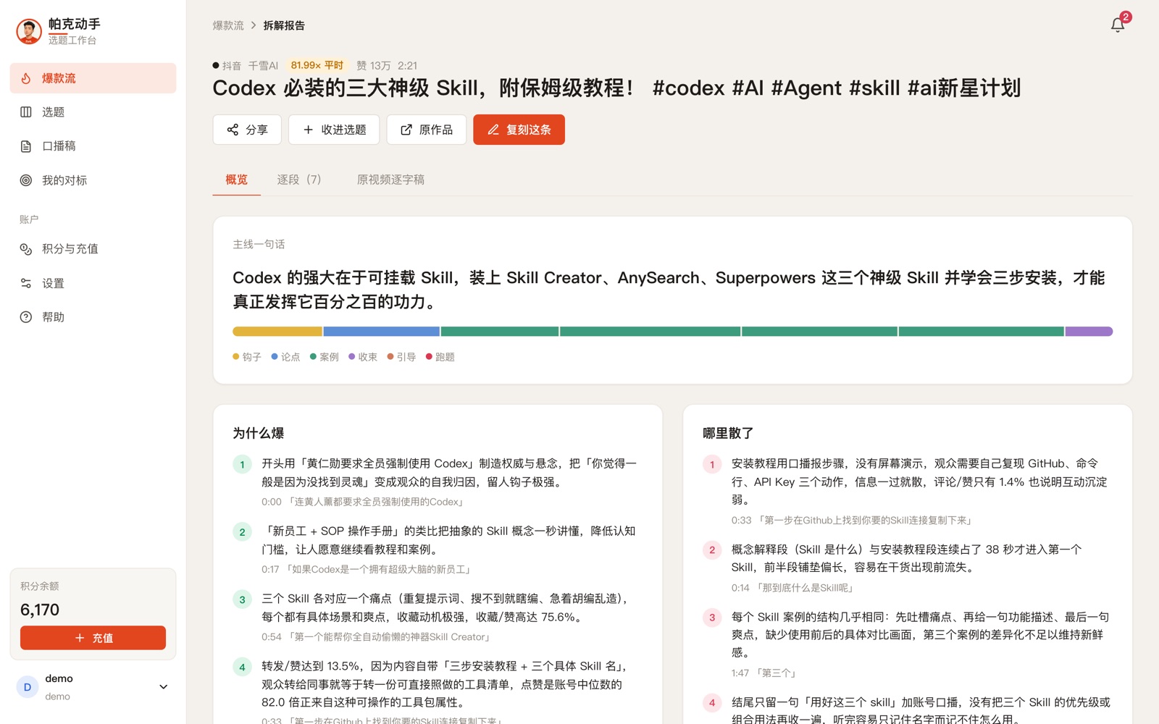Click the purple 收束 segment at bar end
This screenshot has height=724, width=1159.
coord(1089,332)
